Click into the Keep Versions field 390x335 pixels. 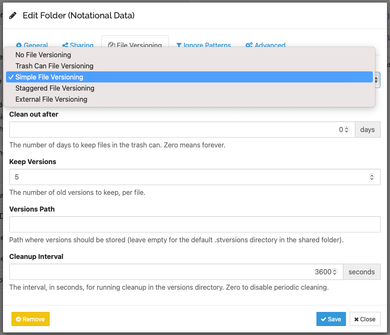coord(188,177)
